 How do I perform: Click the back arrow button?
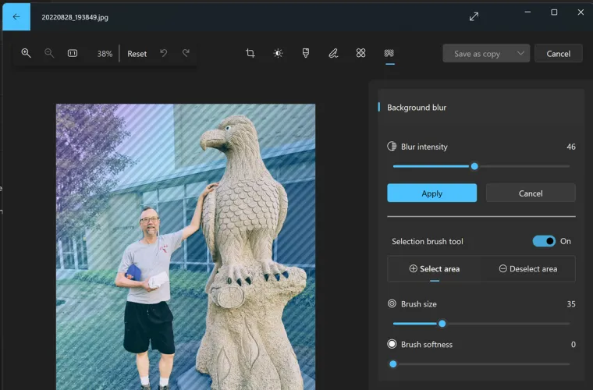(16, 16)
